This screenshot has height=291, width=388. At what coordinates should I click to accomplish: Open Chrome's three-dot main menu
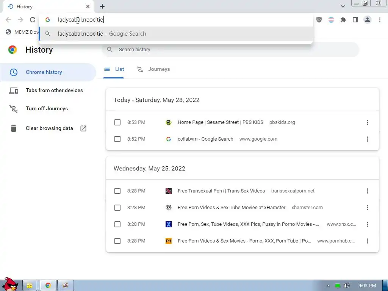tap(380, 20)
